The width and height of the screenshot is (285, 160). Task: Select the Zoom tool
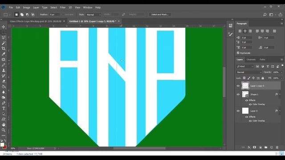pyautogui.click(x=4, y=130)
